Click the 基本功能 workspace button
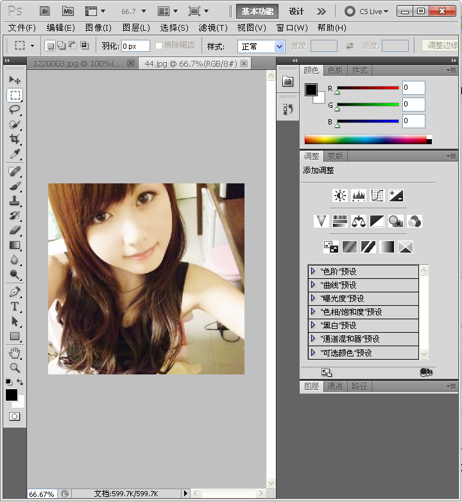 (x=257, y=11)
